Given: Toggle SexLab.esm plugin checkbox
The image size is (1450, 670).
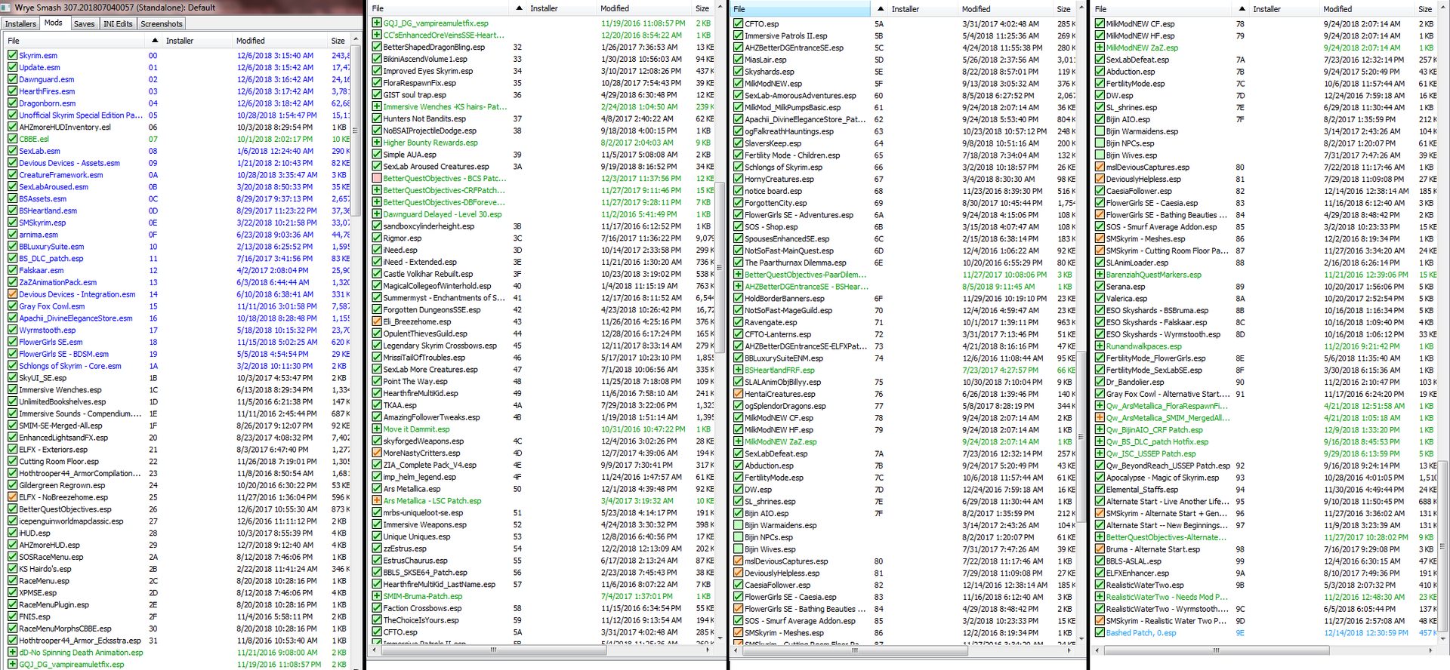Looking at the screenshot, I should pyautogui.click(x=13, y=151).
